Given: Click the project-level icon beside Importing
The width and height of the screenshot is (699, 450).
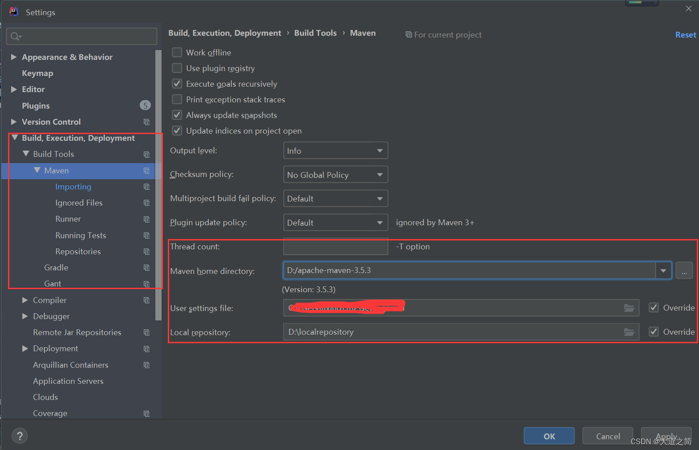Looking at the screenshot, I should point(146,187).
